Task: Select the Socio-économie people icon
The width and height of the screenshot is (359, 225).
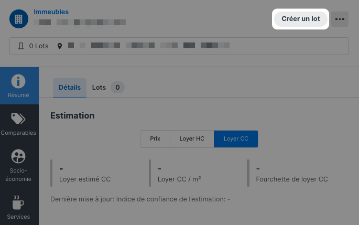Action: click(x=18, y=156)
